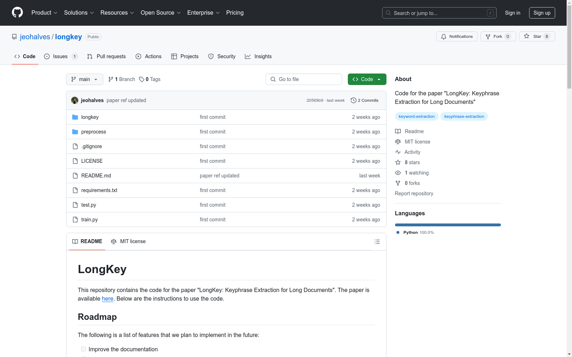Open the jeohalves user profile link
The height and width of the screenshot is (357, 572).
pyautogui.click(x=35, y=37)
